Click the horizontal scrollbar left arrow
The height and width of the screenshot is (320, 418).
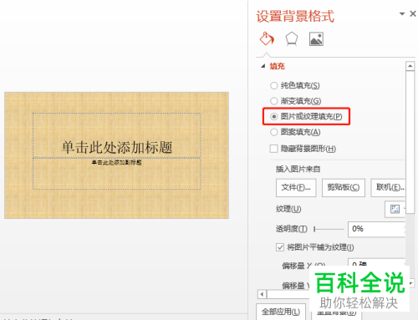pos(262,294)
